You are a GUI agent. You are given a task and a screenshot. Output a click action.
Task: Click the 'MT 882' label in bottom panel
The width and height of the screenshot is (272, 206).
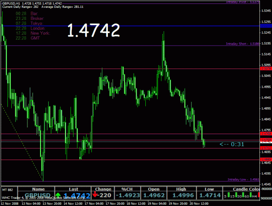[x=7, y=190]
